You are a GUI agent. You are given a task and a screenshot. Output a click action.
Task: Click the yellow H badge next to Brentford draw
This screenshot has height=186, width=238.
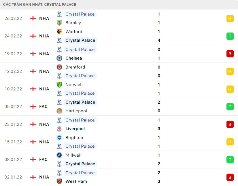[230, 71]
